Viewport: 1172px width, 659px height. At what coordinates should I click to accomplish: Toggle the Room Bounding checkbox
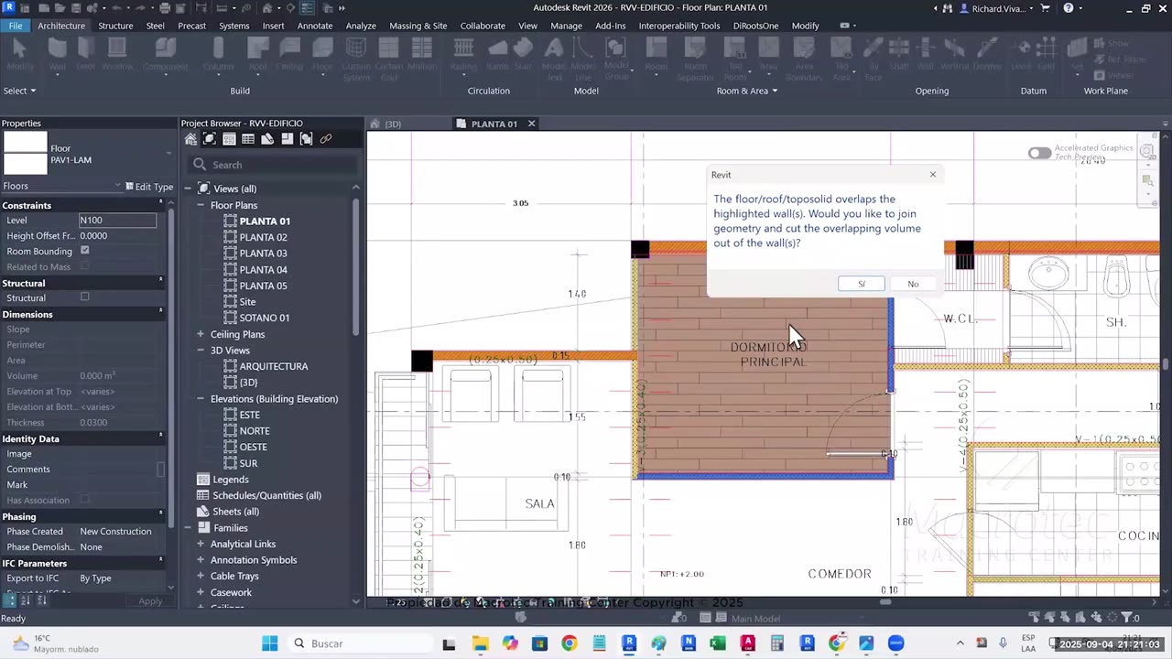(x=85, y=251)
